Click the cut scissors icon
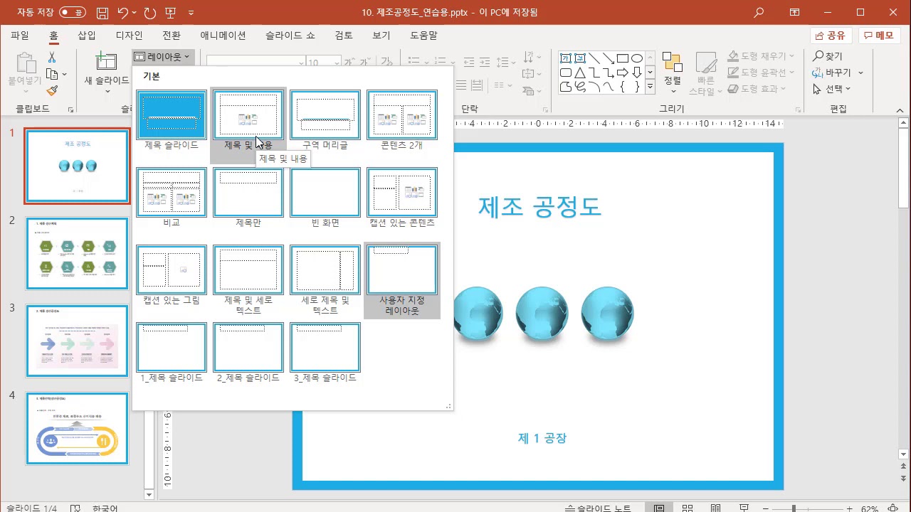This screenshot has height=512, width=911. tap(52, 58)
